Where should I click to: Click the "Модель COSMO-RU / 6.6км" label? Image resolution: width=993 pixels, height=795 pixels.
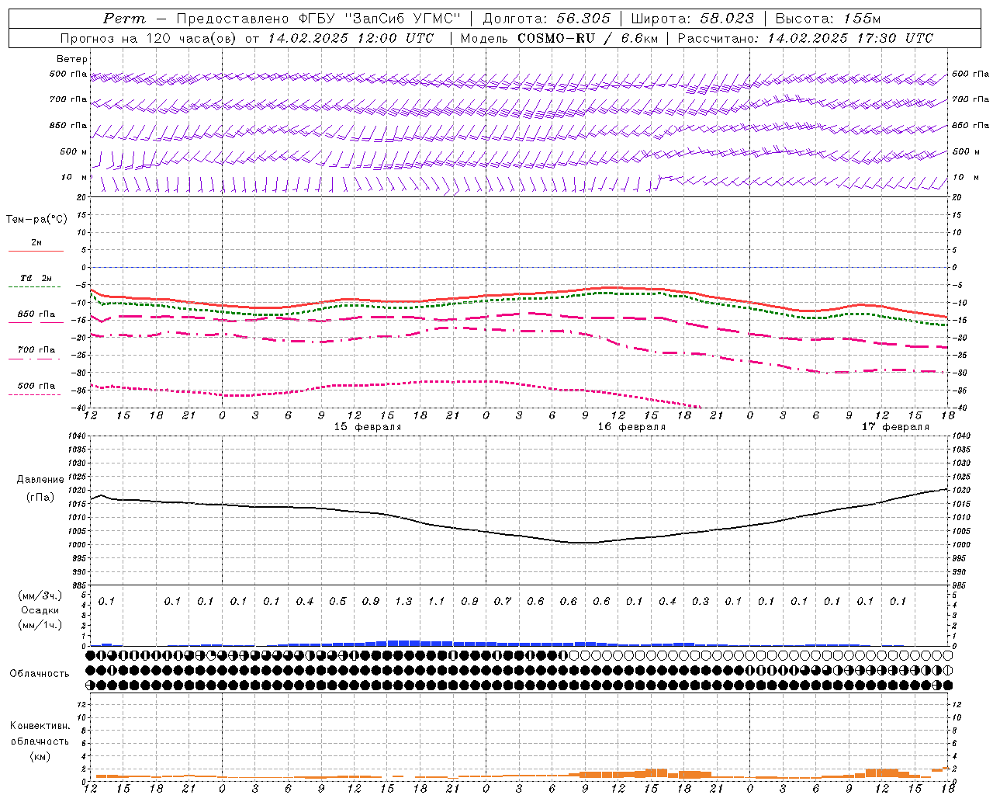pos(559,38)
